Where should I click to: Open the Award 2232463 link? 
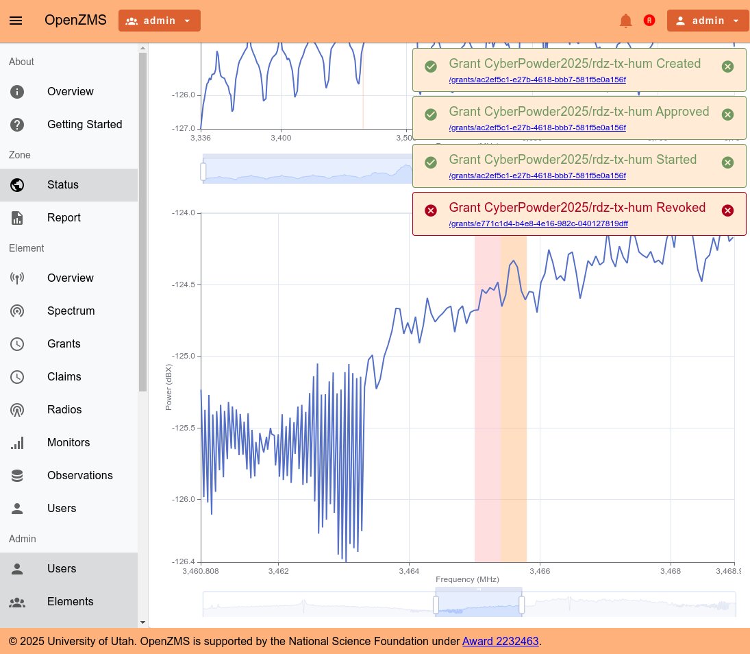[500, 641]
